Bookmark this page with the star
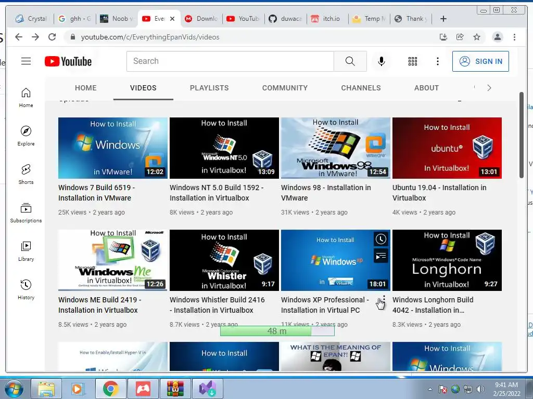 (x=477, y=37)
